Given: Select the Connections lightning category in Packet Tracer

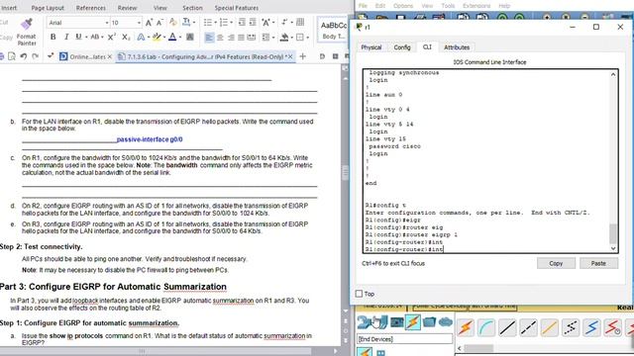Looking at the screenshot, I should 413,322.
